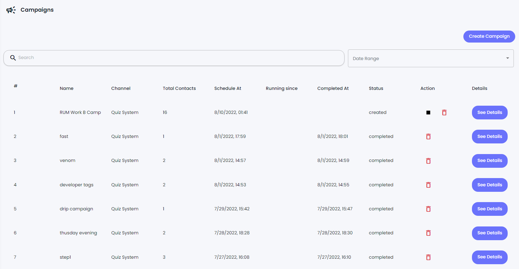Click the search magnifier icon
Viewport: 519px width, 269px height.
click(x=13, y=58)
